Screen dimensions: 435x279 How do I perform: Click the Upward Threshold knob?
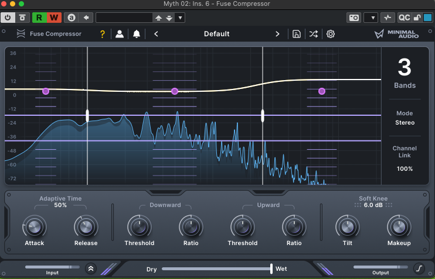[243, 227]
